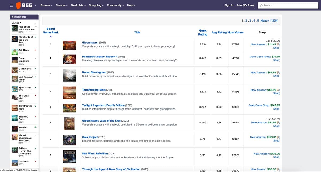321x172 pixels.
Task: Expand the GeekLists menu
Action: (x=78, y=5)
